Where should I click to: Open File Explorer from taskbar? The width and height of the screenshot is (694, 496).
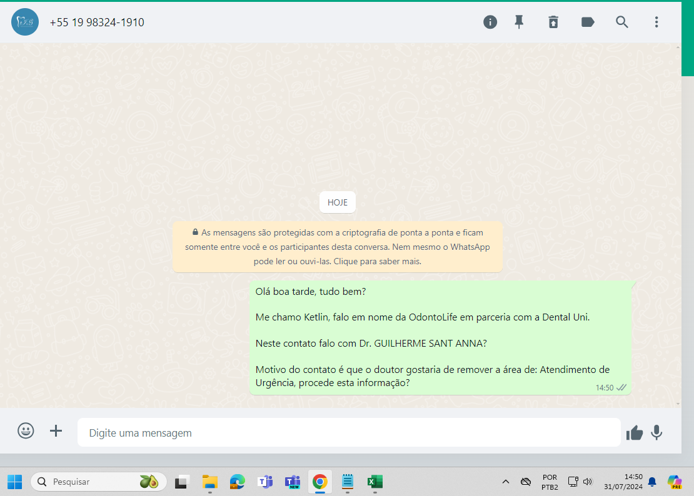(x=210, y=482)
